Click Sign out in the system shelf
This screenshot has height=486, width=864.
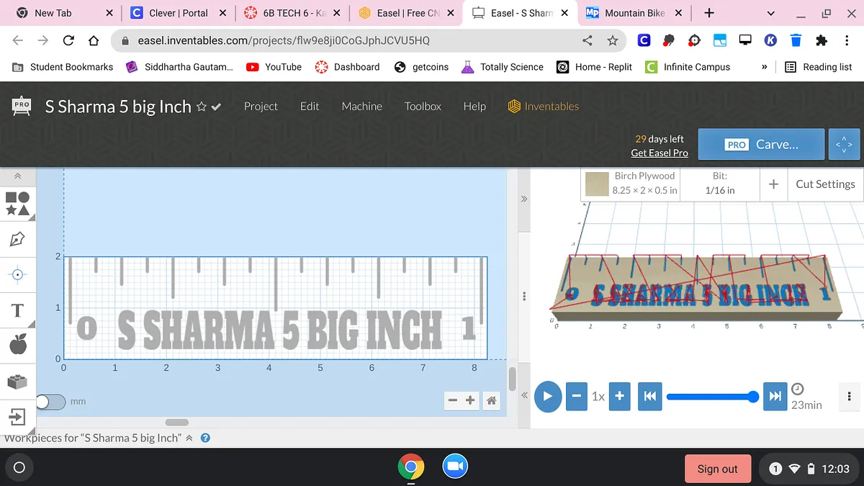[717, 469]
